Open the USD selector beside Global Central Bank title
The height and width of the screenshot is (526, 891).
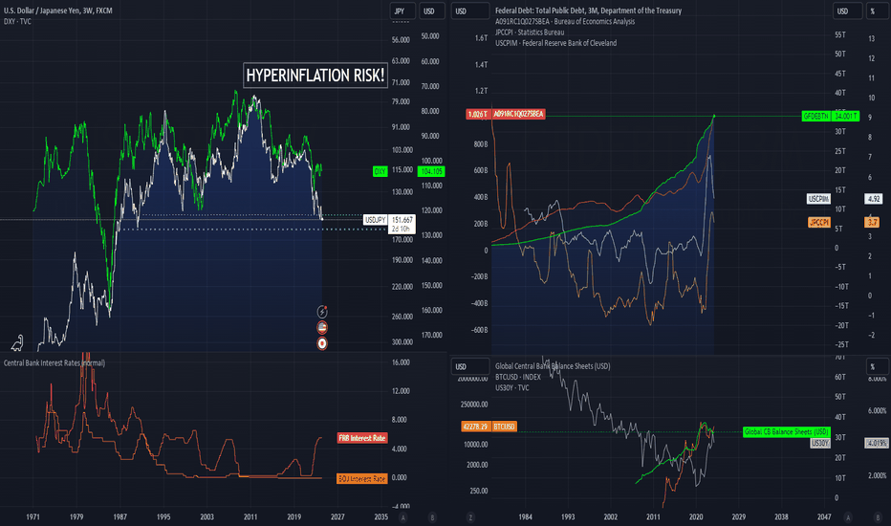click(469, 367)
